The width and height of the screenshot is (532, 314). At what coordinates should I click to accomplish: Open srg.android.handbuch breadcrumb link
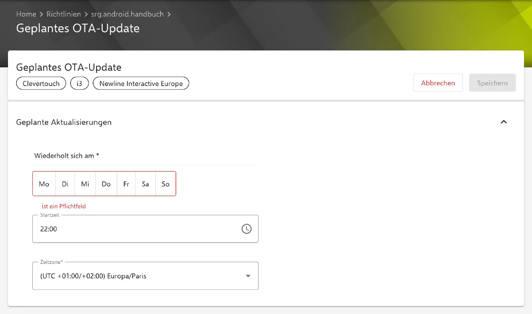point(127,14)
